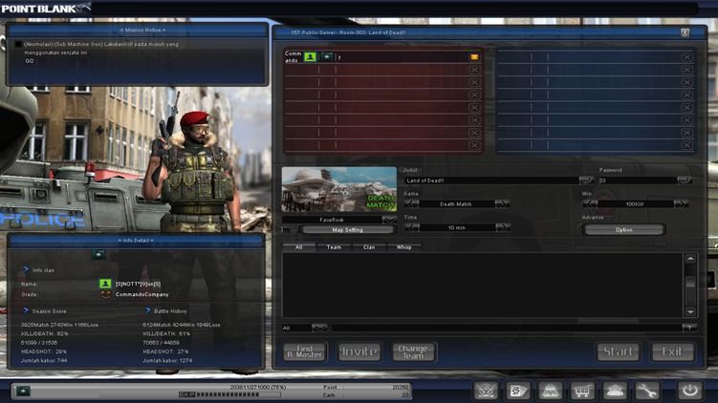The image size is (718, 403).
Task: Click the yellow host icon in Commando row
Action: click(474, 57)
